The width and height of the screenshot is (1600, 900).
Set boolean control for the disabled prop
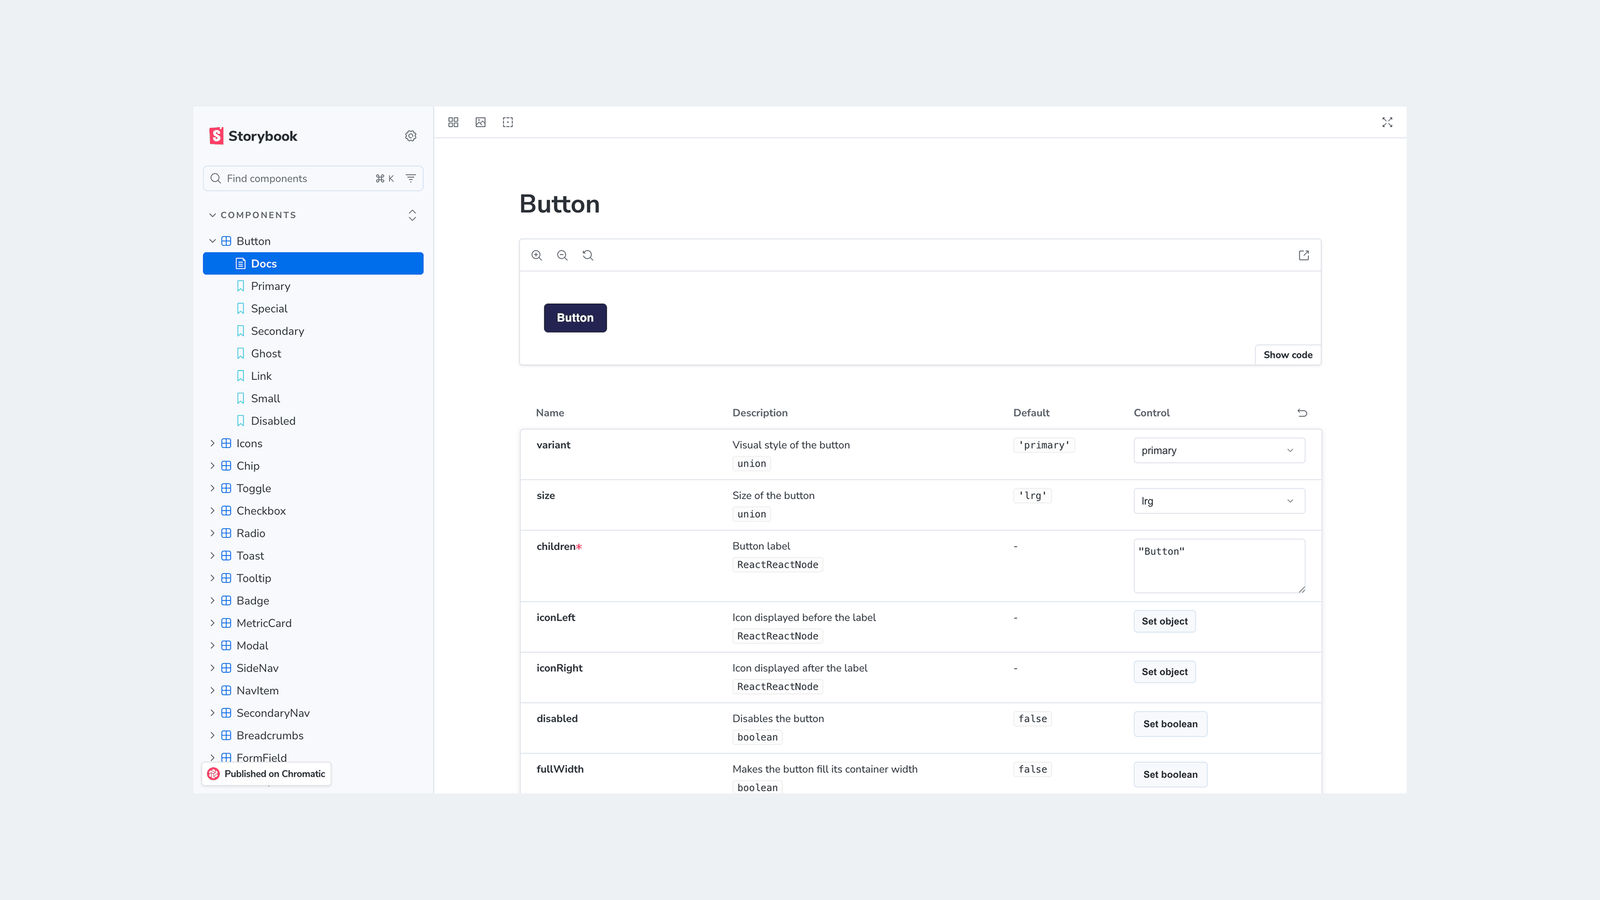[x=1169, y=723]
